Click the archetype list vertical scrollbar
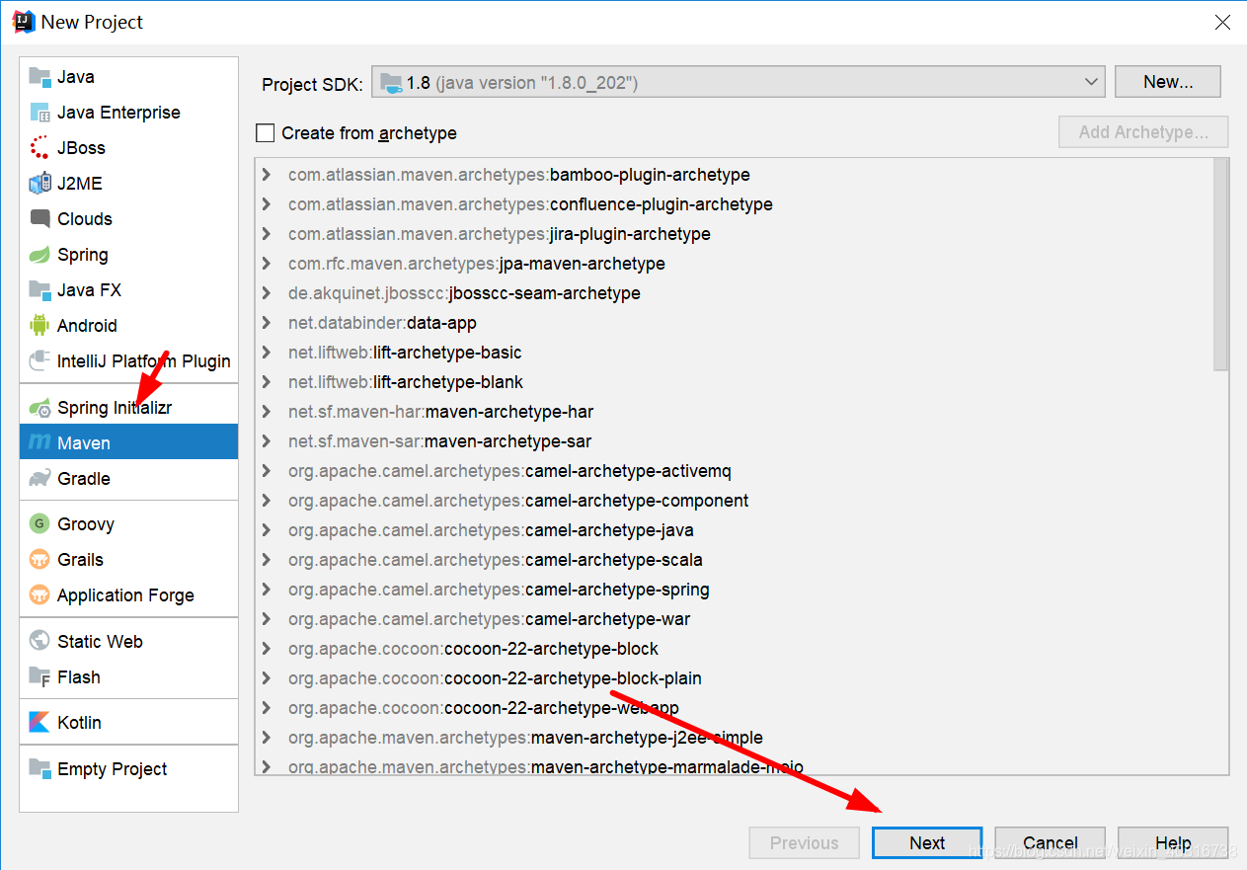The image size is (1247, 870). coord(1220,264)
